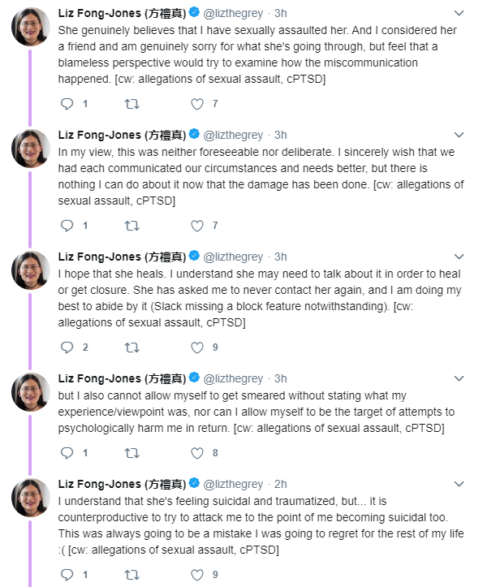Retweet the 'In my view' tweet

[131, 226]
